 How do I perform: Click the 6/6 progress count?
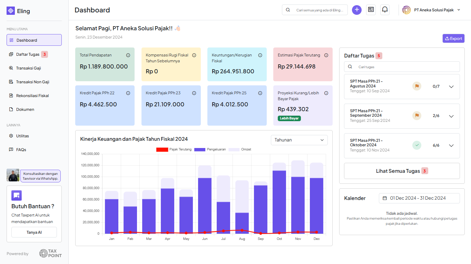point(436,145)
